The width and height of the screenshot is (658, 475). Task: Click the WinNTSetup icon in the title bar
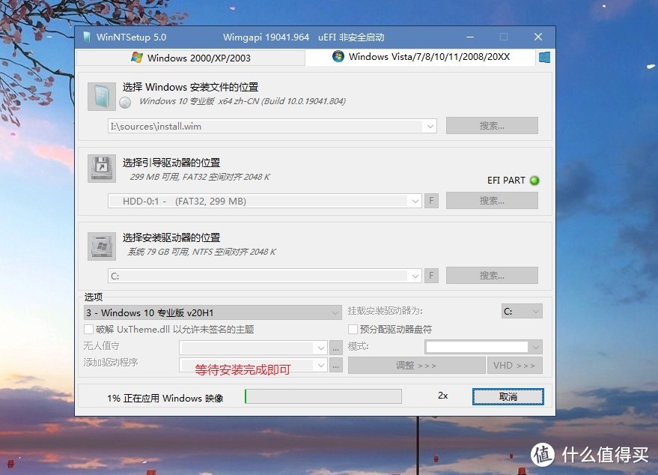click(87, 36)
